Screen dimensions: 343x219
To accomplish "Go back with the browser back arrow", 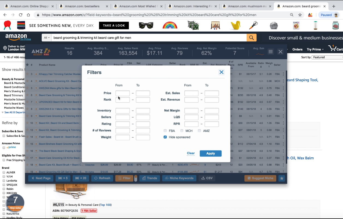I will 5,15.
